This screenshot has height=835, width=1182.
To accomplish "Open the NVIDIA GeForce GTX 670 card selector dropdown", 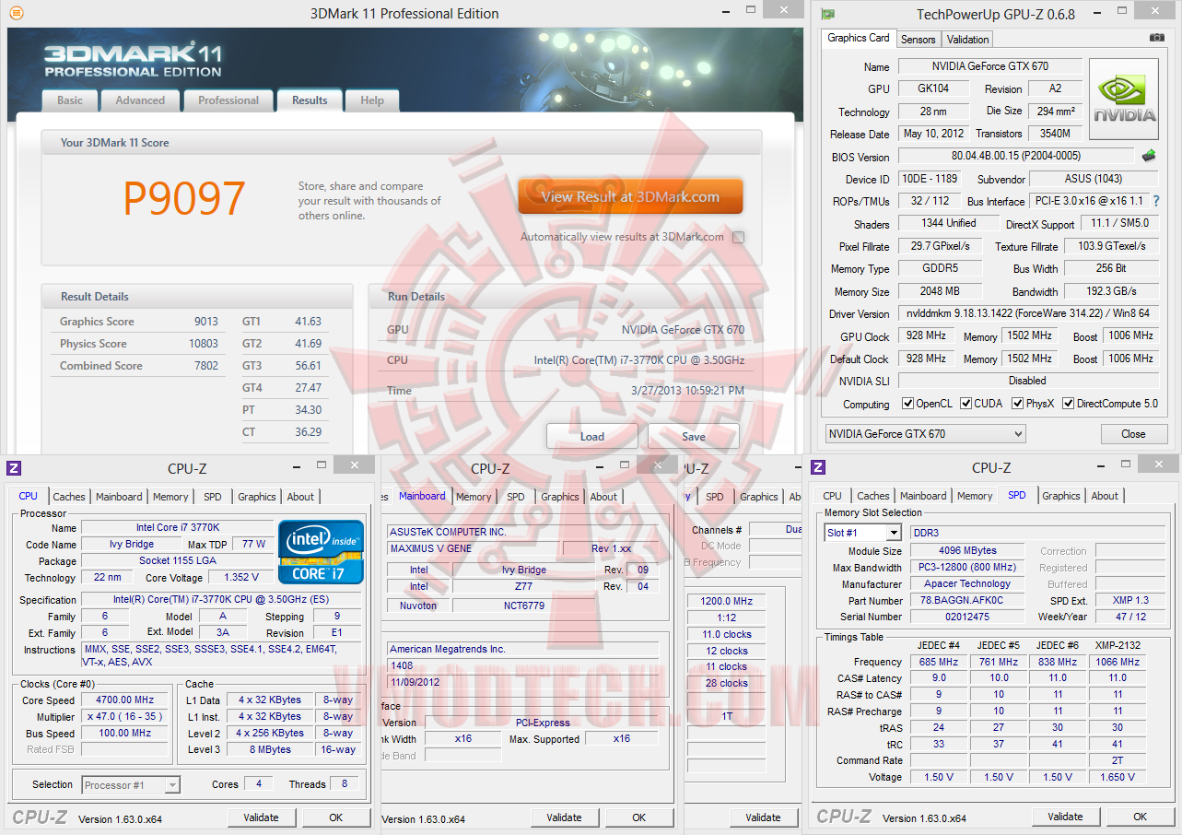I will pos(924,434).
